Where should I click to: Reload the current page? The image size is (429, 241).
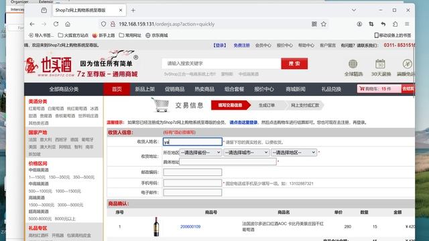coord(56,24)
